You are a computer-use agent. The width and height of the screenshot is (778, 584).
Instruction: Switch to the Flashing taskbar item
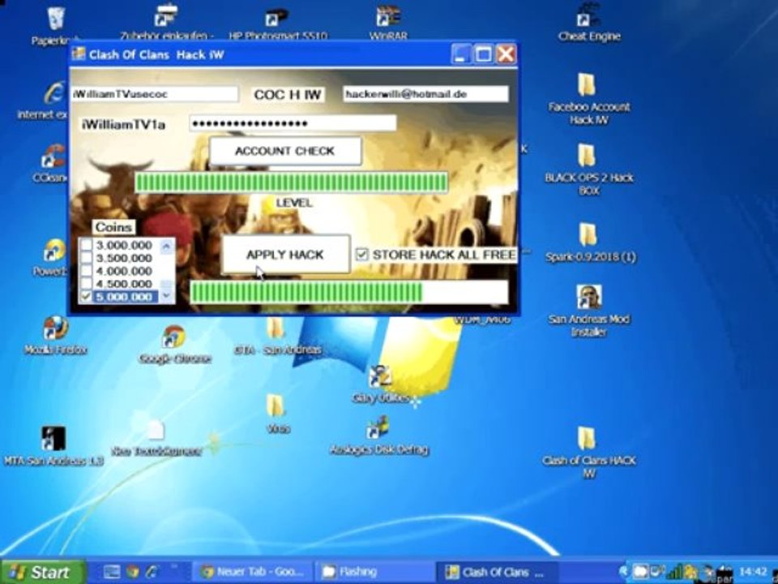[375, 572]
